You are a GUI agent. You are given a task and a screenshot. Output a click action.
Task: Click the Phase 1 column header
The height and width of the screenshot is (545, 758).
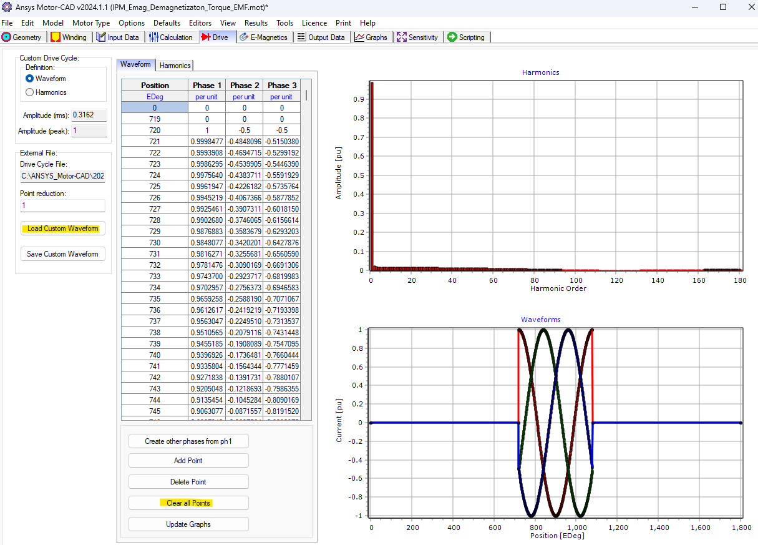point(207,85)
